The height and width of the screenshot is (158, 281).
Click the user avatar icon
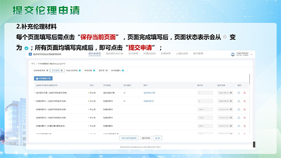coord(233,54)
